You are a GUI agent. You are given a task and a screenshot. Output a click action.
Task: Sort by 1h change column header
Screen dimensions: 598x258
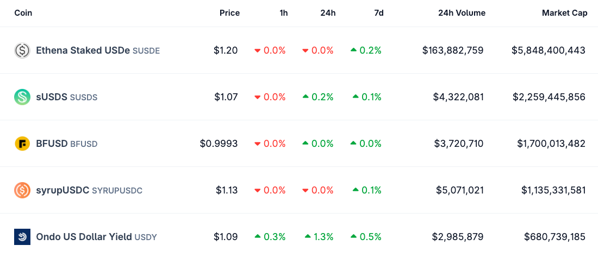[x=284, y=13]
